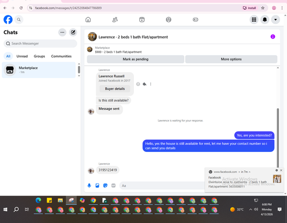Go to Facebook Home icon
Screen dimensions: 287x223
(x=88, y=19)
